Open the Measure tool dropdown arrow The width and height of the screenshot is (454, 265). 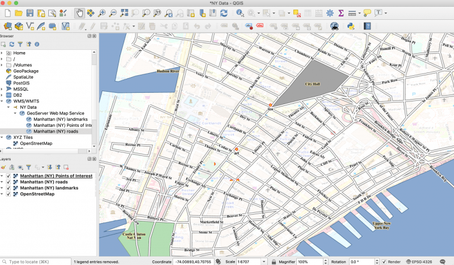tap(359, 13)
